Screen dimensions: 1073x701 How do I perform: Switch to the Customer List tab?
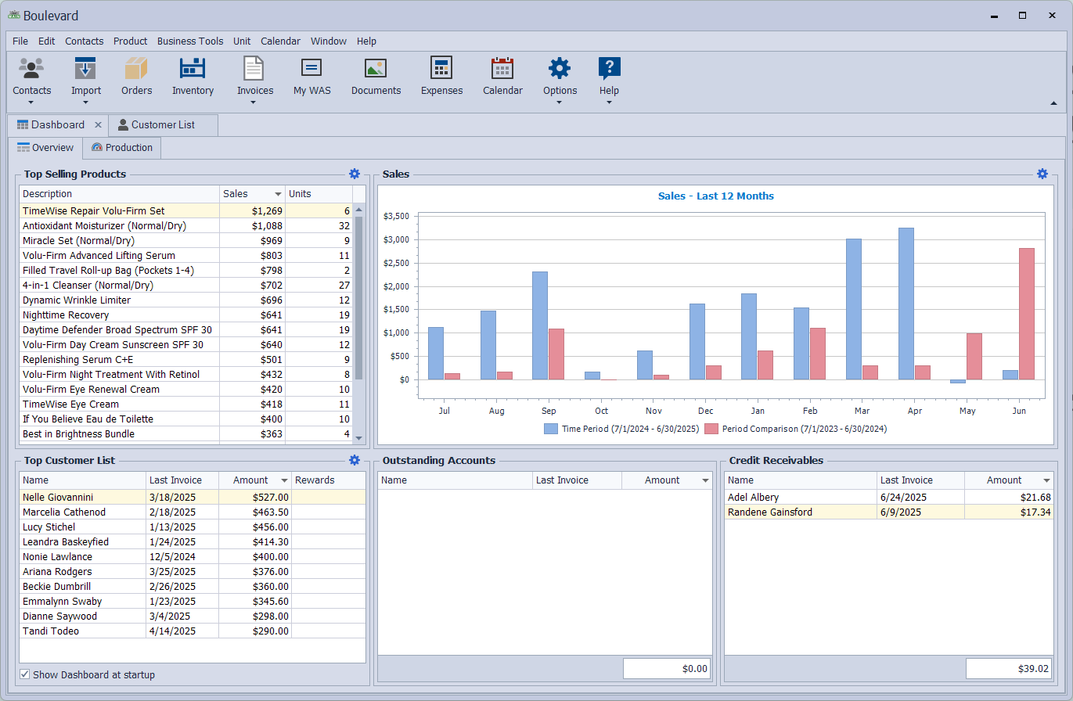tap(163, 124)
